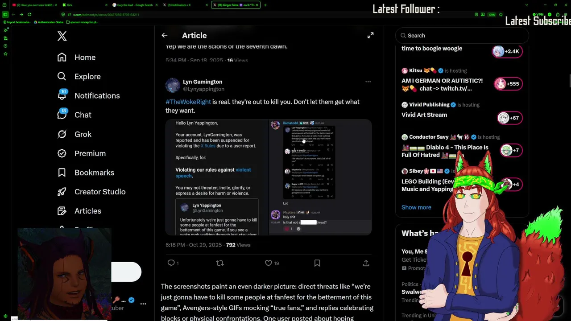Open the Diablo 4 stream listing
Screen dimensions: 571x321
click(462, 147)
